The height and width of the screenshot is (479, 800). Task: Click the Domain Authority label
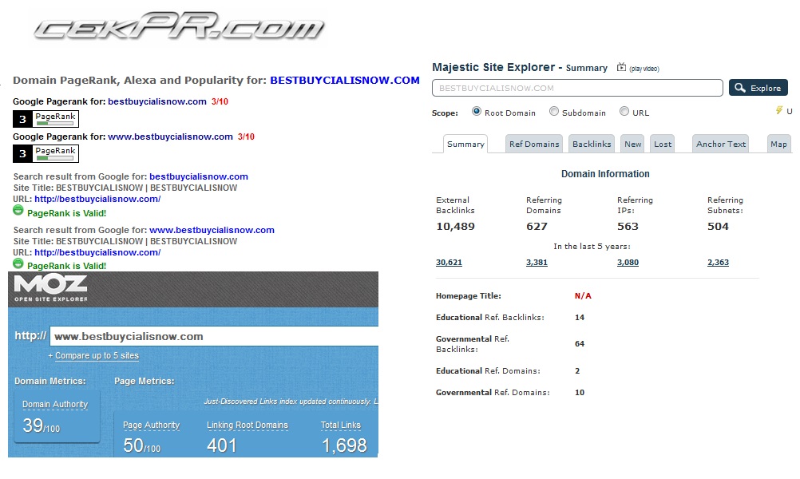[x=55, y=404]
